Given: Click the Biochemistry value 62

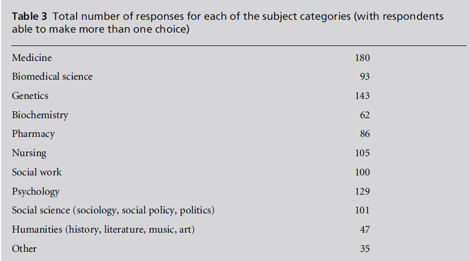Looking at the screenshot, I should click(365, 115).
